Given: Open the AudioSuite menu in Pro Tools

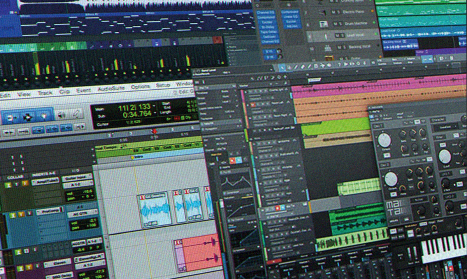Looking at the screenshot, I should pos(111,88).
